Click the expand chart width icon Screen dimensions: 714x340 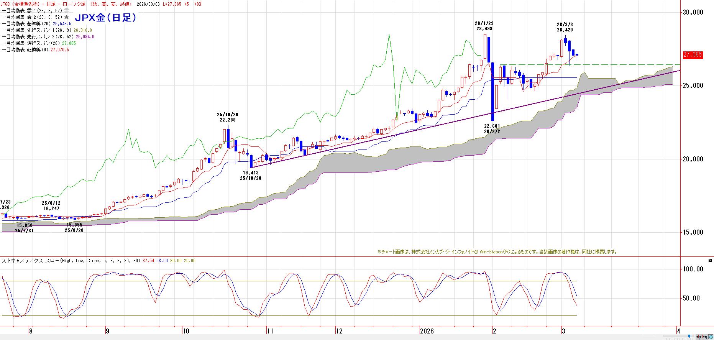[704, 337]
